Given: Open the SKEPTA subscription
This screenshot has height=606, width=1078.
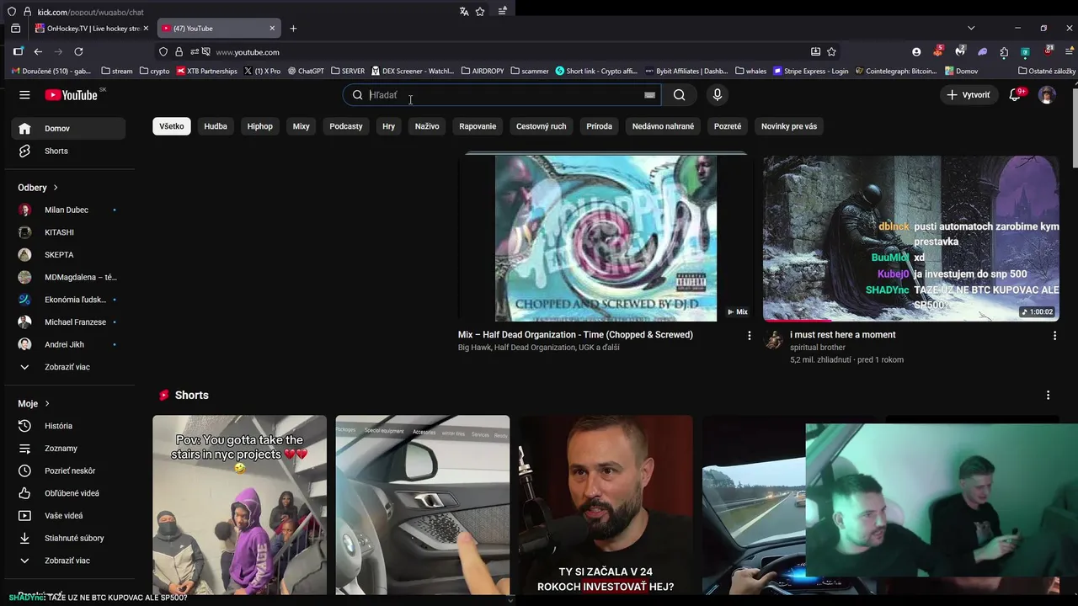Looking at the screenshot, I should point(68,254).
